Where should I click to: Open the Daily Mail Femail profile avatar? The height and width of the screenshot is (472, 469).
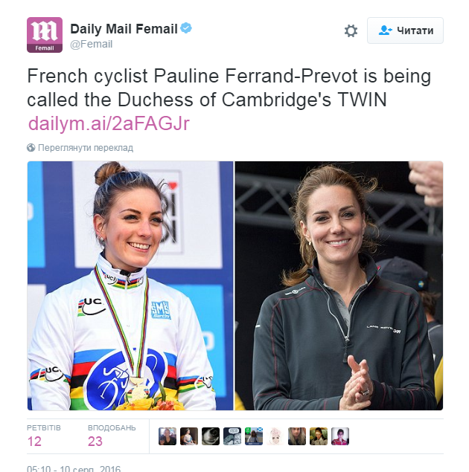coord(45,35)
